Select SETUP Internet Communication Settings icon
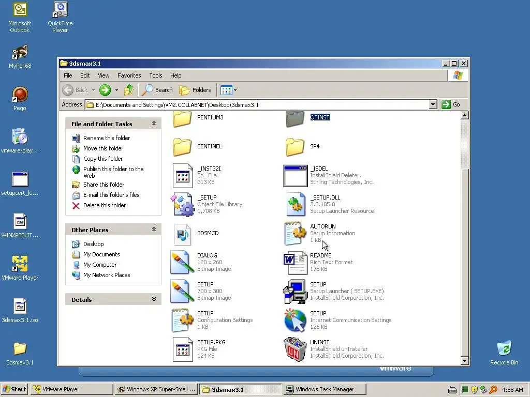The width and height of the screenshot is (530, 397). pos(296,320)
